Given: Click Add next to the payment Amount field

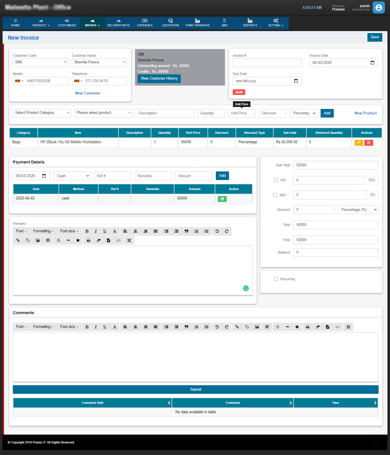Looking at the screenshot, I should pyautogui.click(x=222, y=176).
